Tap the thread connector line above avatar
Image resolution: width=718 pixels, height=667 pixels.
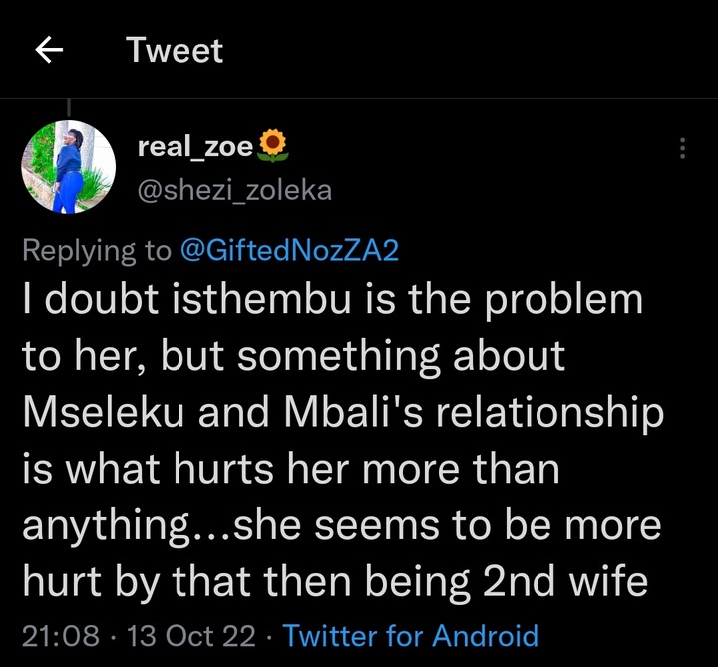tap(69, 106)
